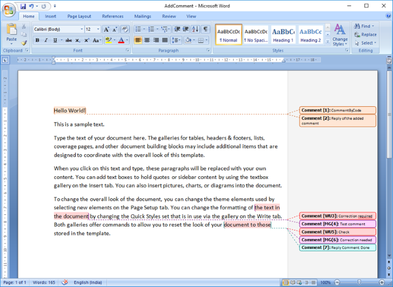Decrease paragraph indent
Screen dimensions: 393x287
coord(177,29)
